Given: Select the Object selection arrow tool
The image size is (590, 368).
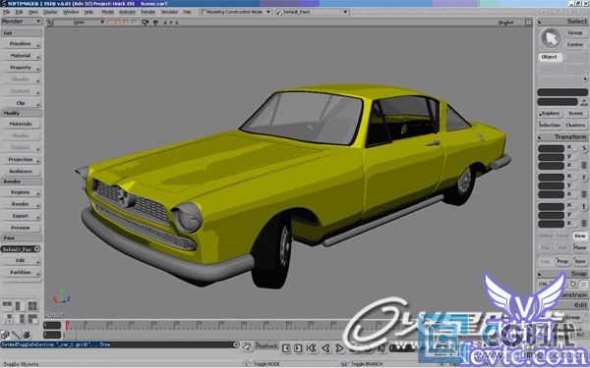Looking at the screenshot, I should click(x=551, y=38).
